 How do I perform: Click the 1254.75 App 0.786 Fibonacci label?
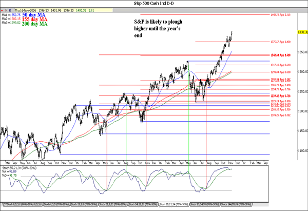281,89
